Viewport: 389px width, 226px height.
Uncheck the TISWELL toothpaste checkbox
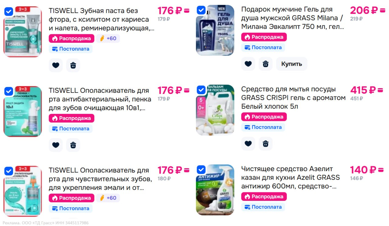(x=9, y=12)
